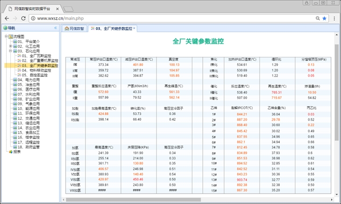Screen dimensions: 341x204
Task: Click value 903.74 in row 13#
Action: (x=242, y=180)
